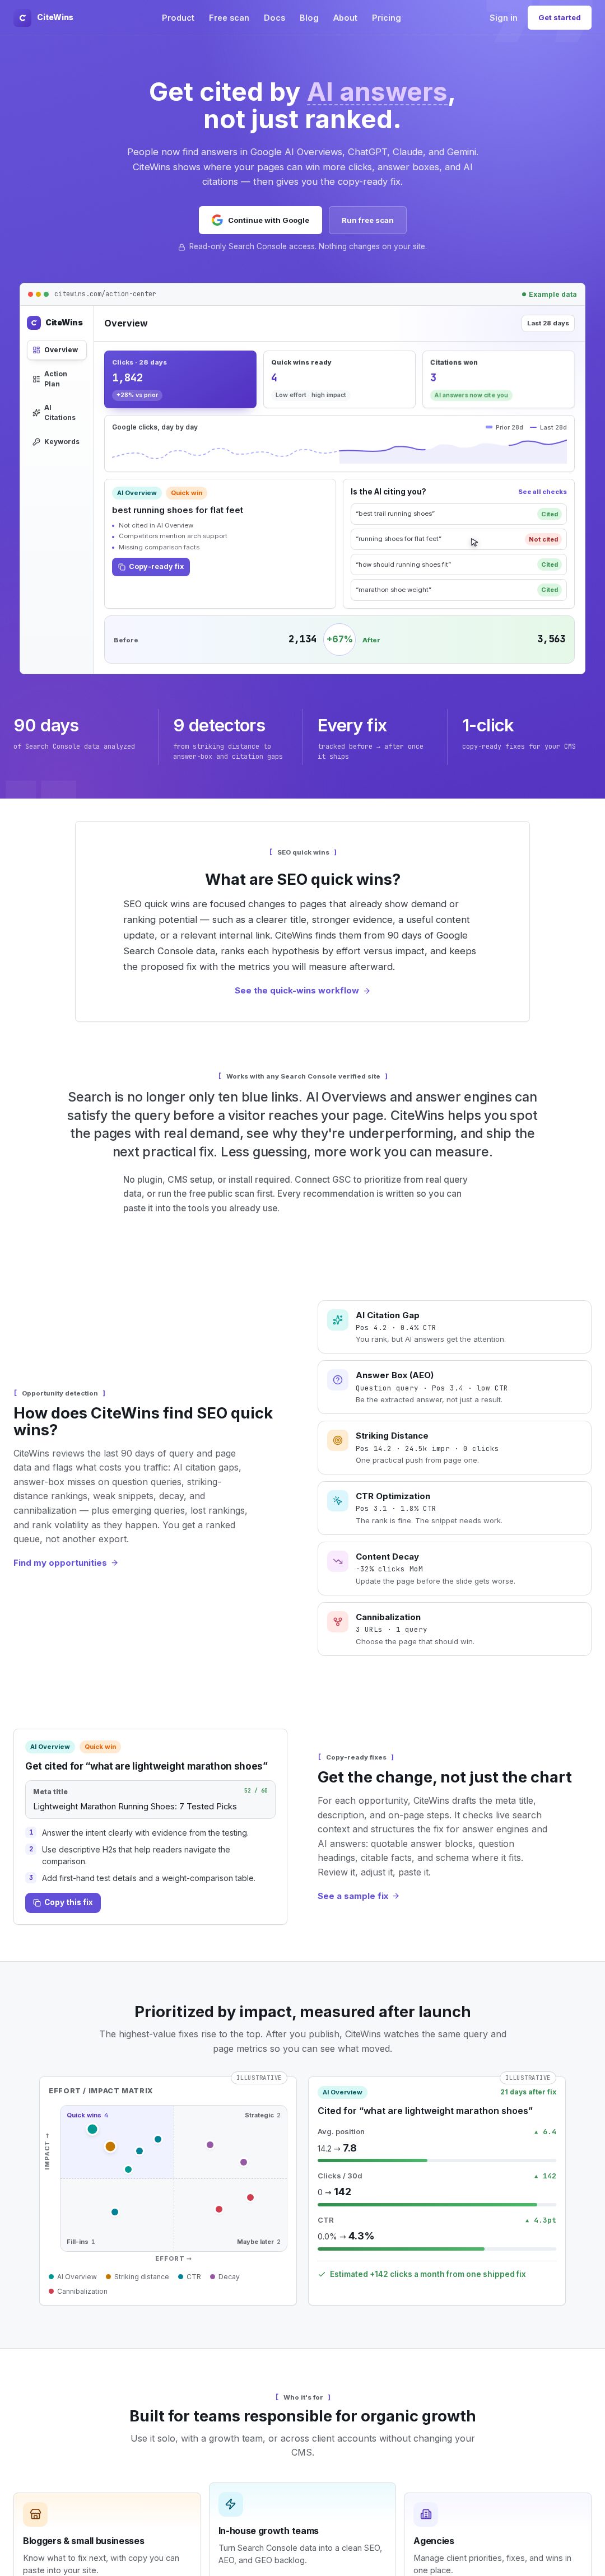Screen dimensions: 605x2576
Task: Open the Pricing menu item
Action: [386, 18]
